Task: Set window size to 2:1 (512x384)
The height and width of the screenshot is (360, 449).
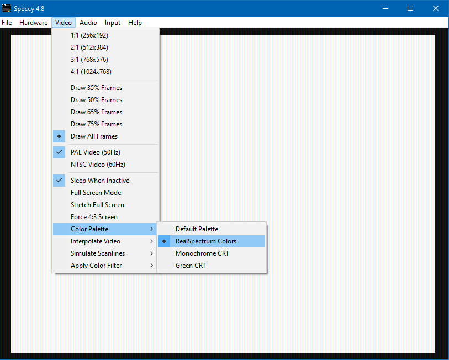Action: click(105, 47)
